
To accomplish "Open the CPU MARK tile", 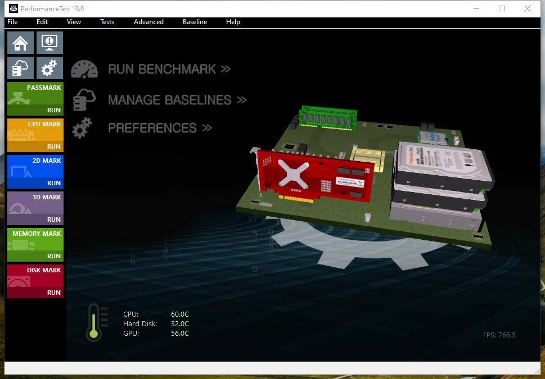I will (35, 130).
